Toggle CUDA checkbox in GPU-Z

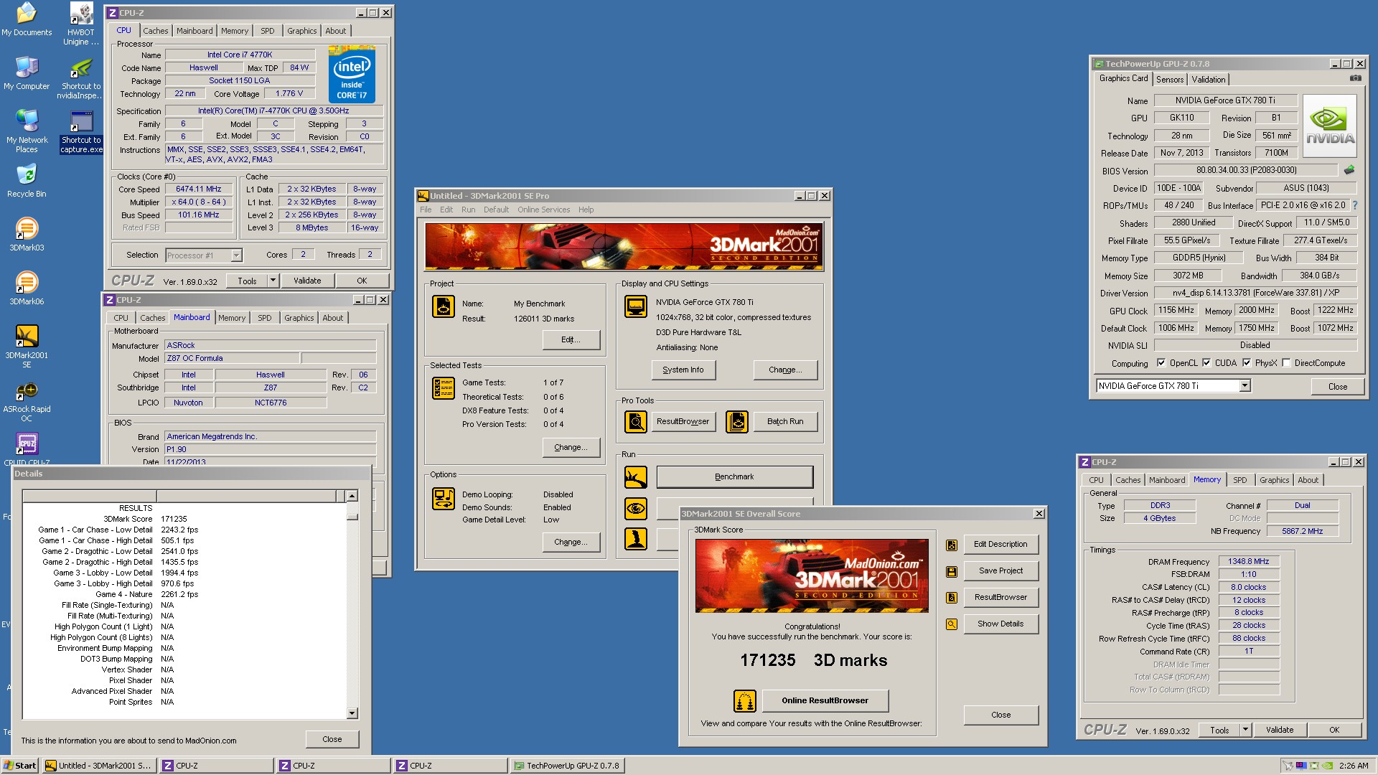(1206, 363)
